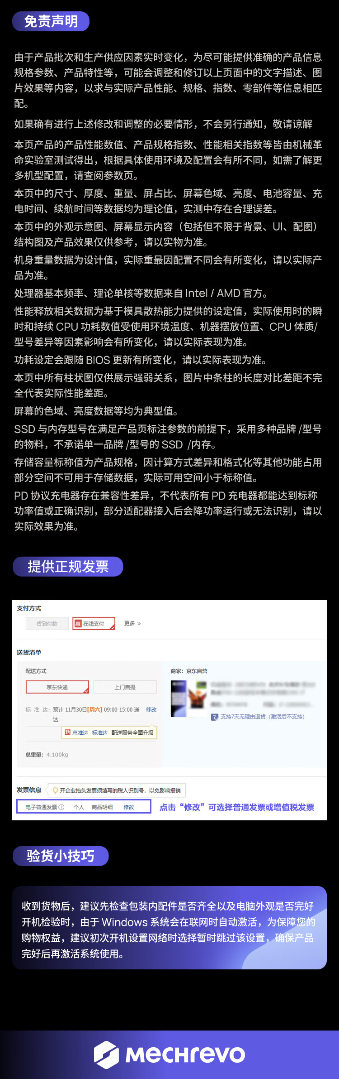
Task: Click the 7-day return shield icon
Action: [215, 717]
